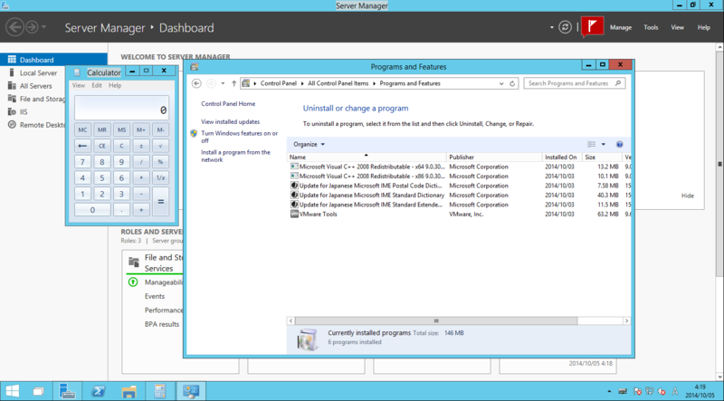The image size is (724, 401).
Task: Click the MS memory store key in Calculator
Action: click(x=121, y=129)
